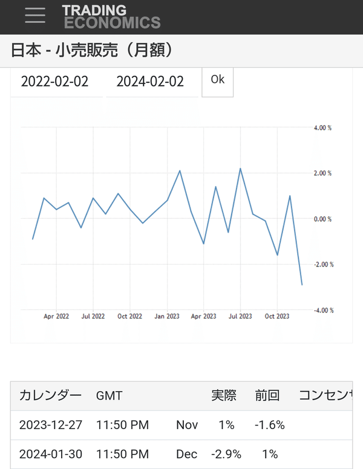Image resolution: width=363 pixels, height=469 pixels.
Task: Click the Jan 2023 axis label
Action: coord(167,316)
